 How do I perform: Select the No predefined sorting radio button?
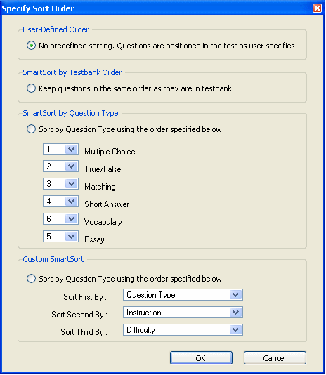tap(31, 46)
